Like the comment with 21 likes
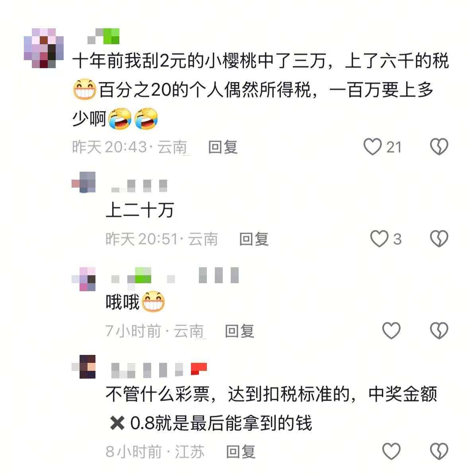This screenshot has height=474, width=469. [x=372, y=147]
